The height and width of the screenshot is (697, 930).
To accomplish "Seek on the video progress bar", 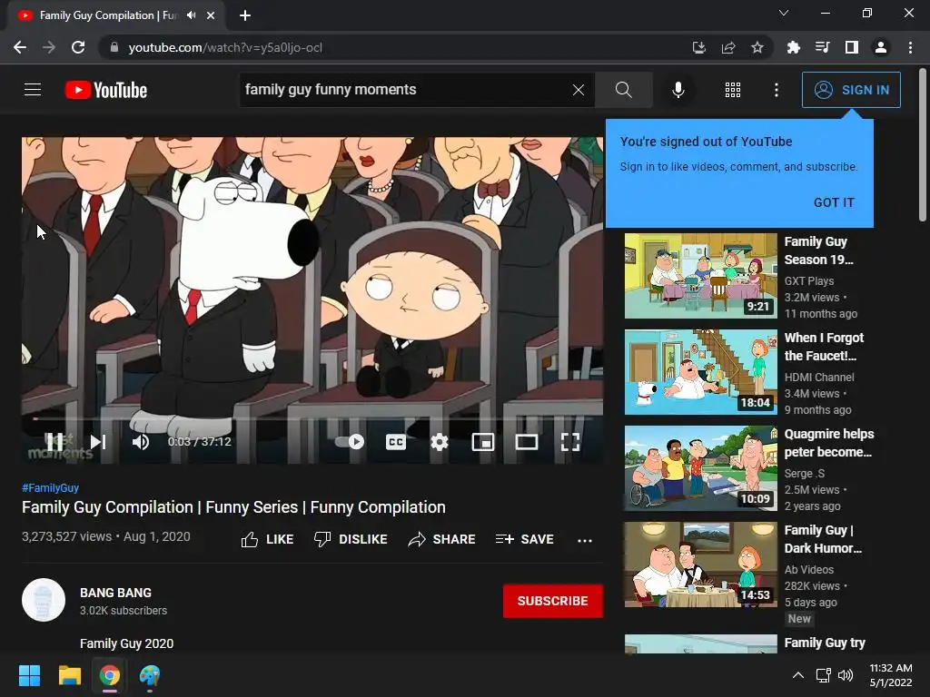I will point(312,418).
